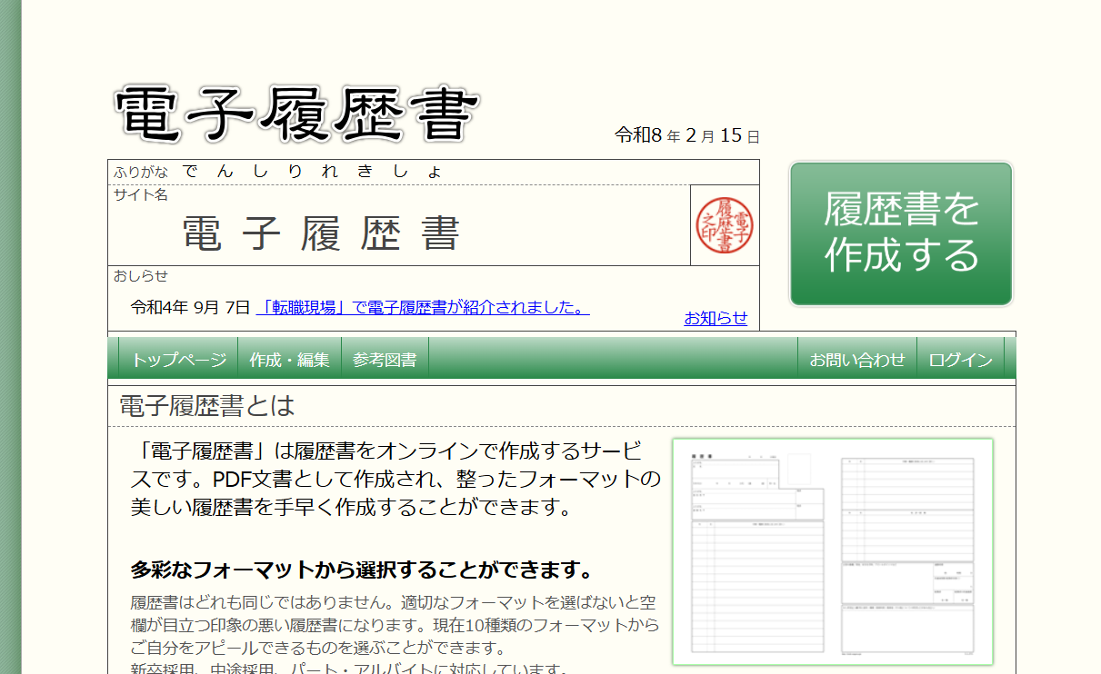1101x674 pixels.
Task: Click the intro paragraph mentioning PDF文書
Action: (395, 479)
